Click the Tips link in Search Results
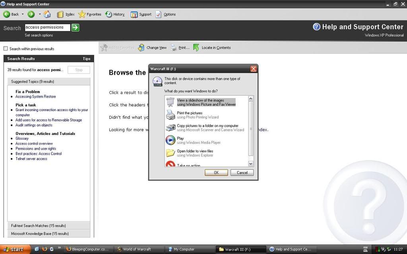This screenshot has height=254, width=407. coord(86,59)
